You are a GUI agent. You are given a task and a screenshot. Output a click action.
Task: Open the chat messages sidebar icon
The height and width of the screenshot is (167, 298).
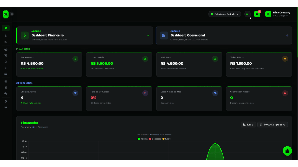[x=6, y=94]
